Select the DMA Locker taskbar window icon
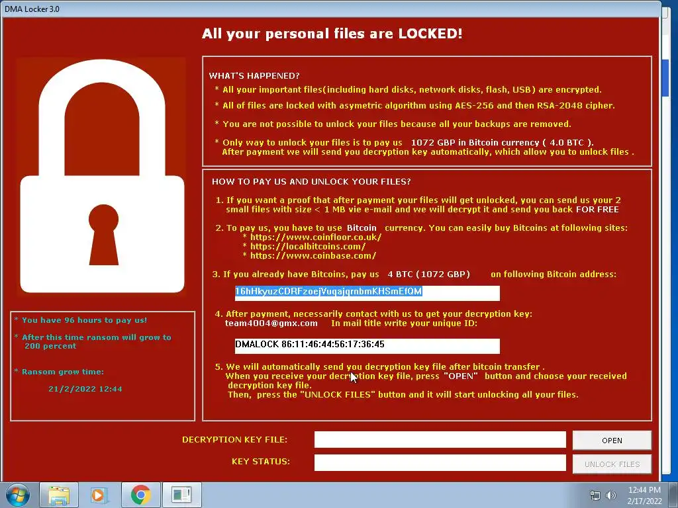This screenshot has height=508, width=678. 181,495
